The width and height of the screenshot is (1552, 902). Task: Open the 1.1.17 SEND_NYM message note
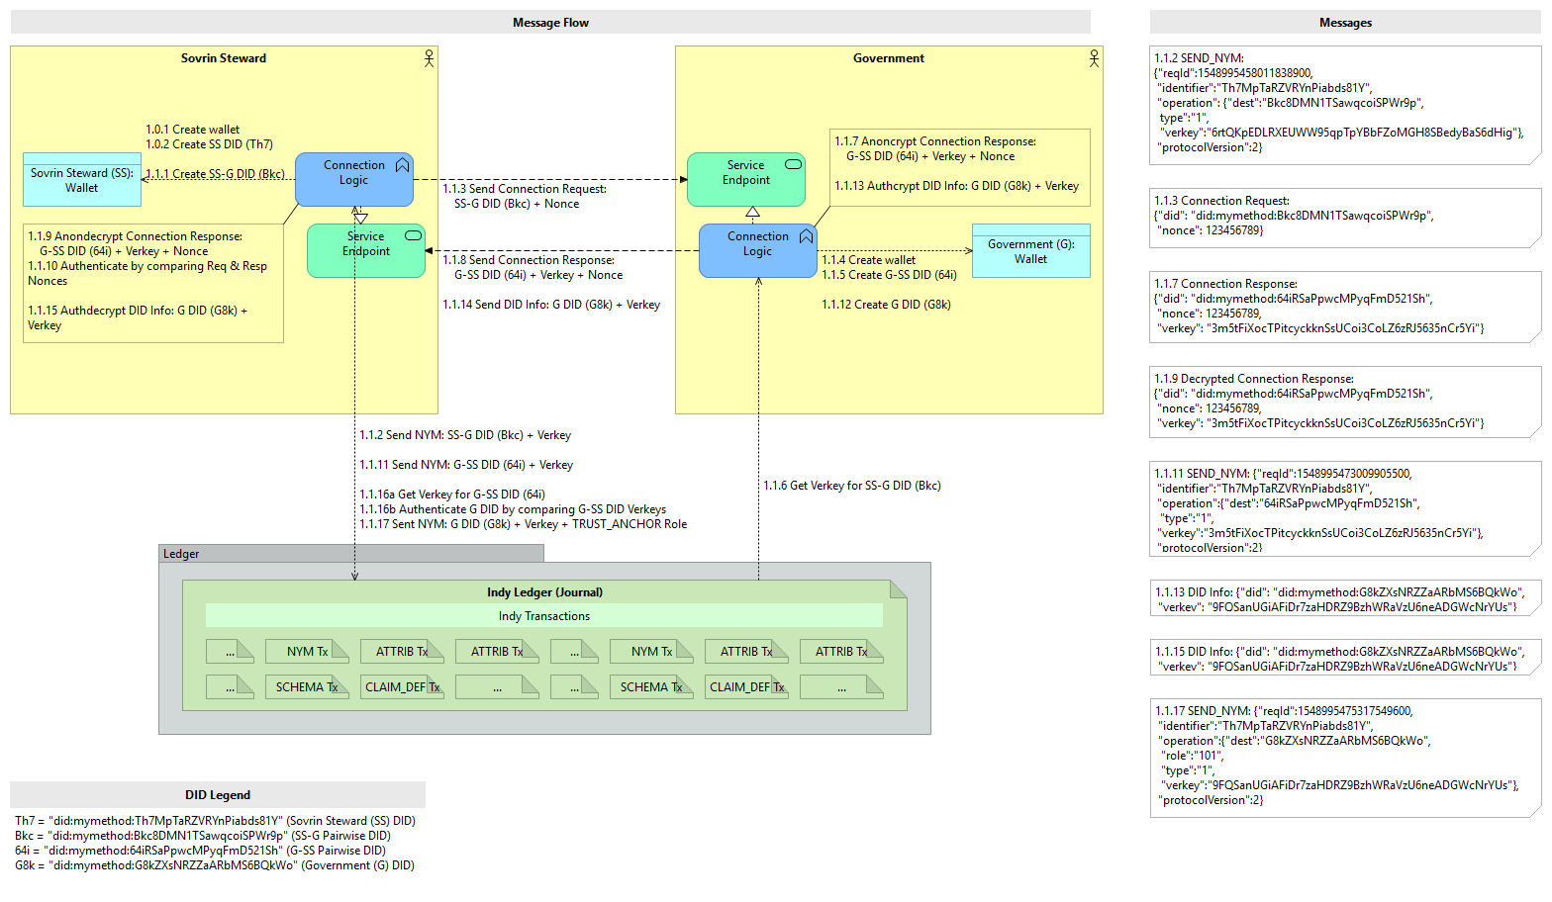click(x=1345, y=758)
